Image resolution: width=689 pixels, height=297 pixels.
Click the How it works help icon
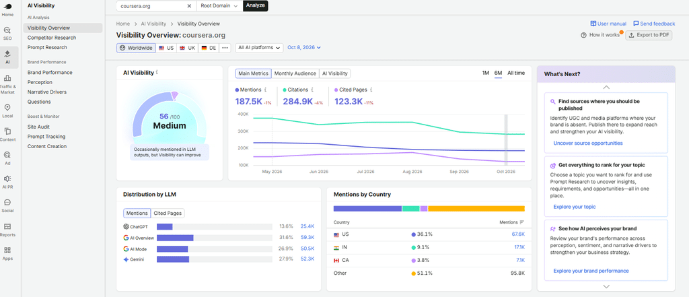pos(583,35)
